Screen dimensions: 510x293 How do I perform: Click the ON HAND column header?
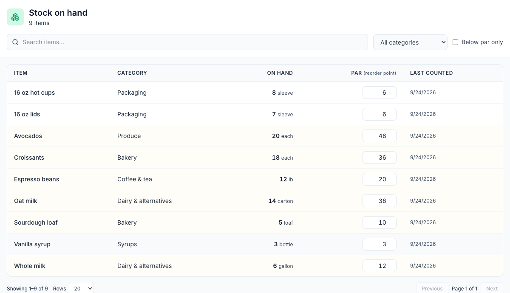pyautogui.click(x=280, y=73)
